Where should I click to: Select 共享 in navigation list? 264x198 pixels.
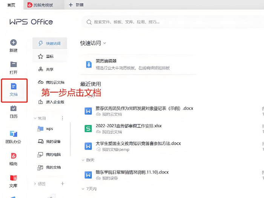point(50,69)
